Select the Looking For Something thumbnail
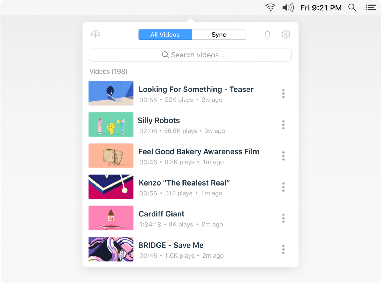 111,93
